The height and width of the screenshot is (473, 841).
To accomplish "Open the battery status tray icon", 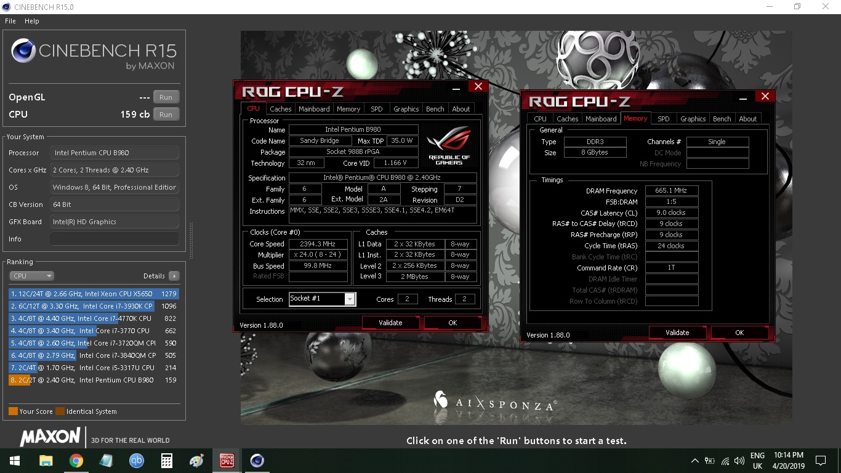I will click(x=710, y=461).
